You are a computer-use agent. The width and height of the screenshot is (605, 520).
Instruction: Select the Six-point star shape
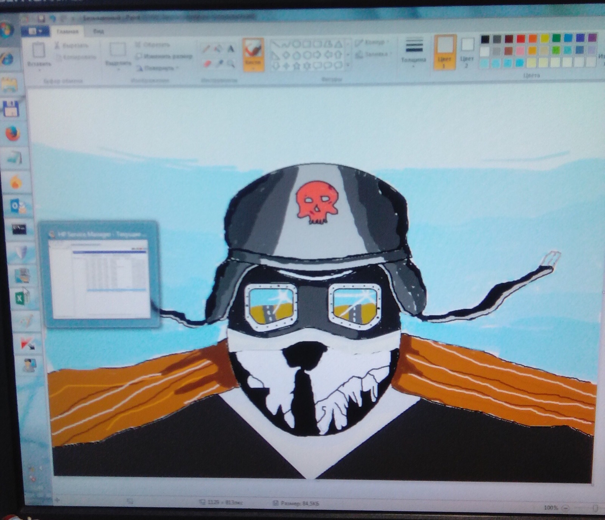pyautogui.click(x=307, y=66)
